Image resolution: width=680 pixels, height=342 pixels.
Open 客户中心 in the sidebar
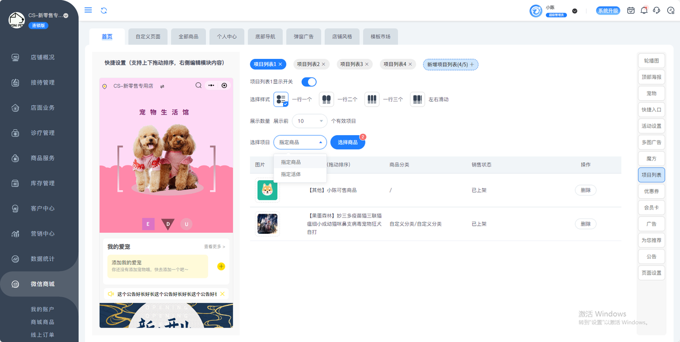point(42,208)
